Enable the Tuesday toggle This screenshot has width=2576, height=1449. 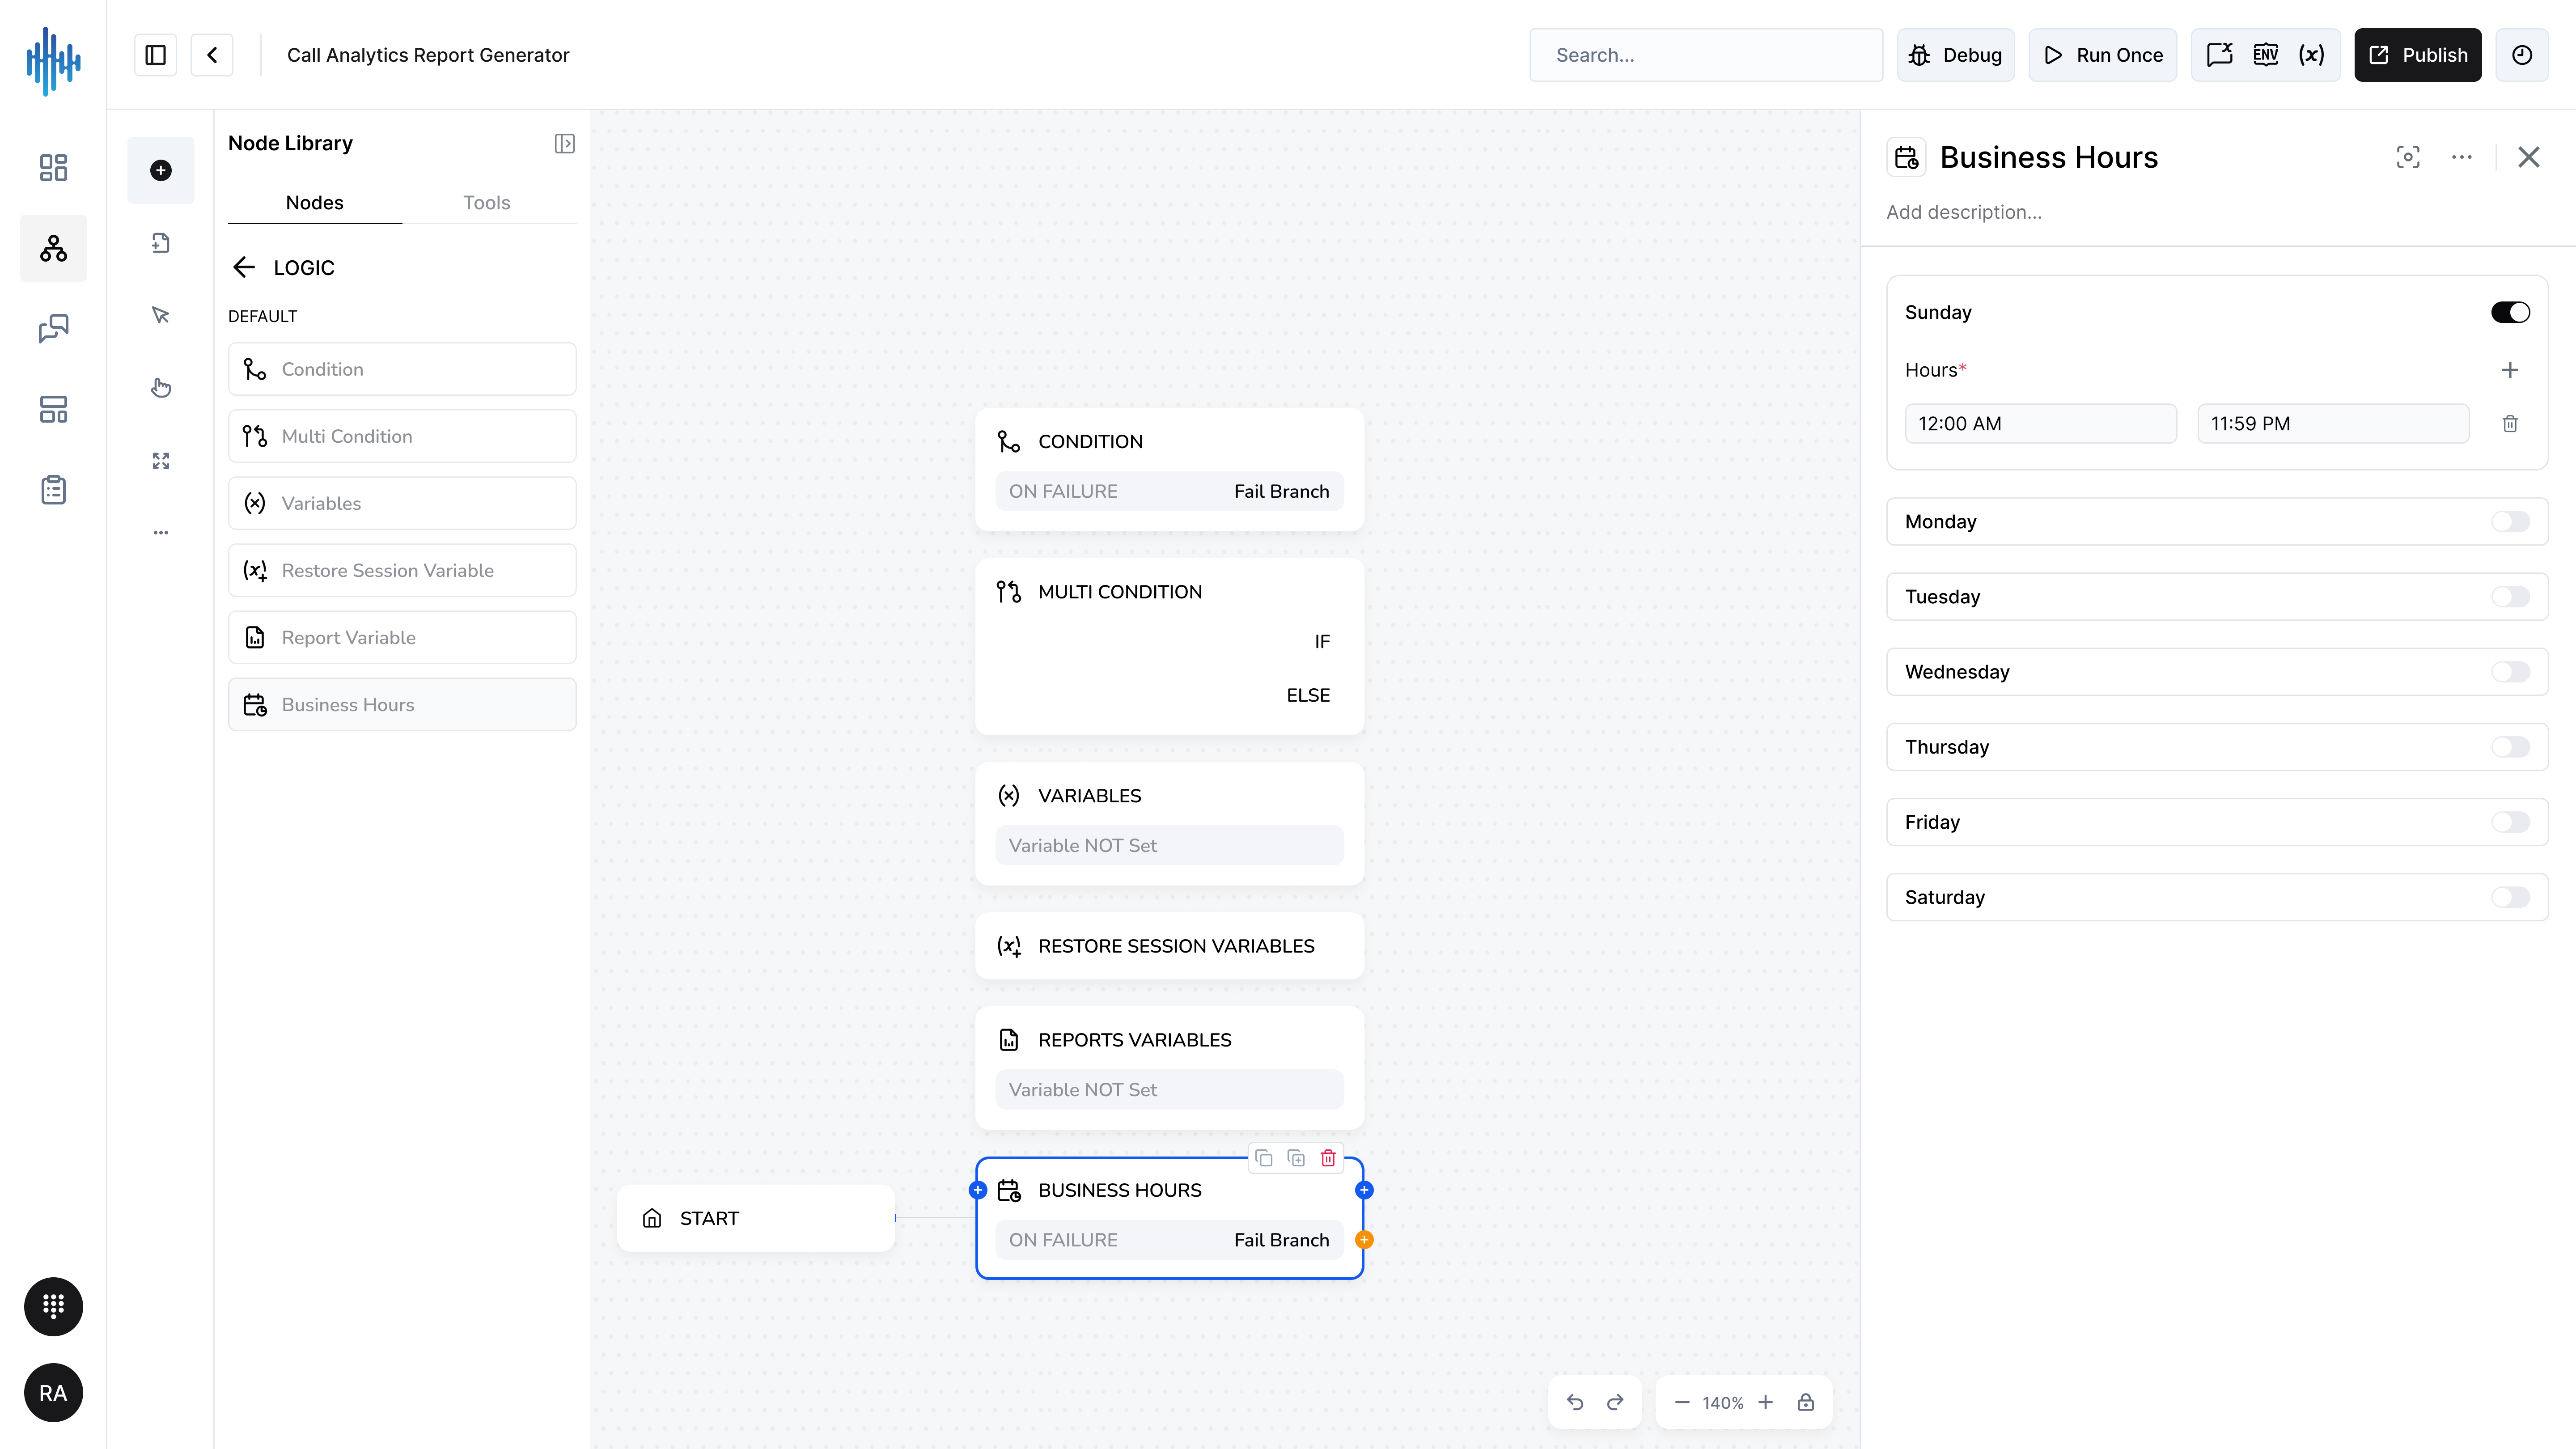click(2510, 596)
